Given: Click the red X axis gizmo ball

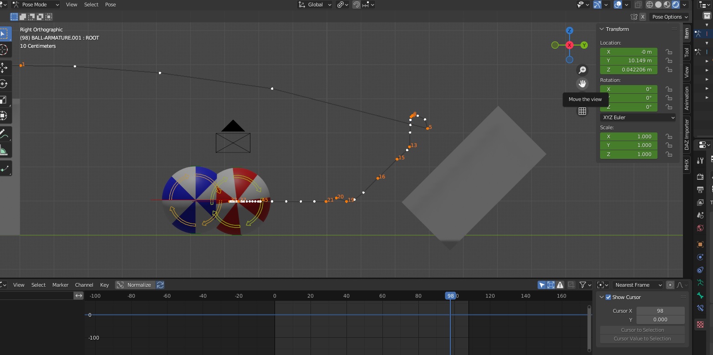Looking at the screenshot, I should pos(569,45).
